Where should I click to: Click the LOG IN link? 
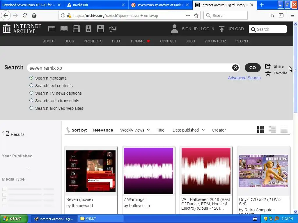point(207,29)
